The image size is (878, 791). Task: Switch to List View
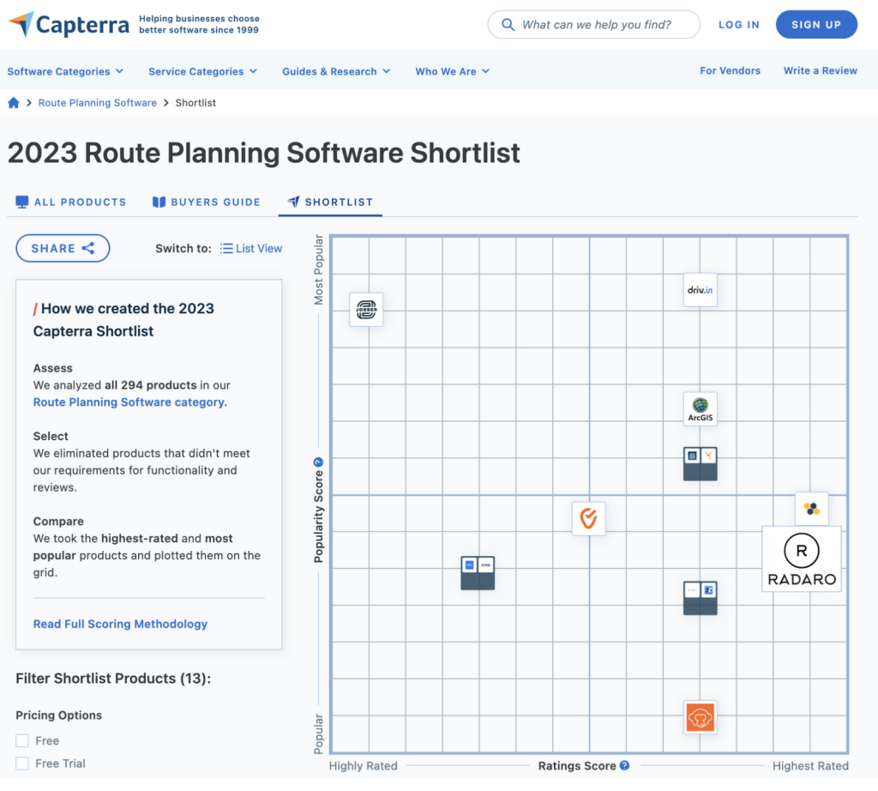click(251, 248)
